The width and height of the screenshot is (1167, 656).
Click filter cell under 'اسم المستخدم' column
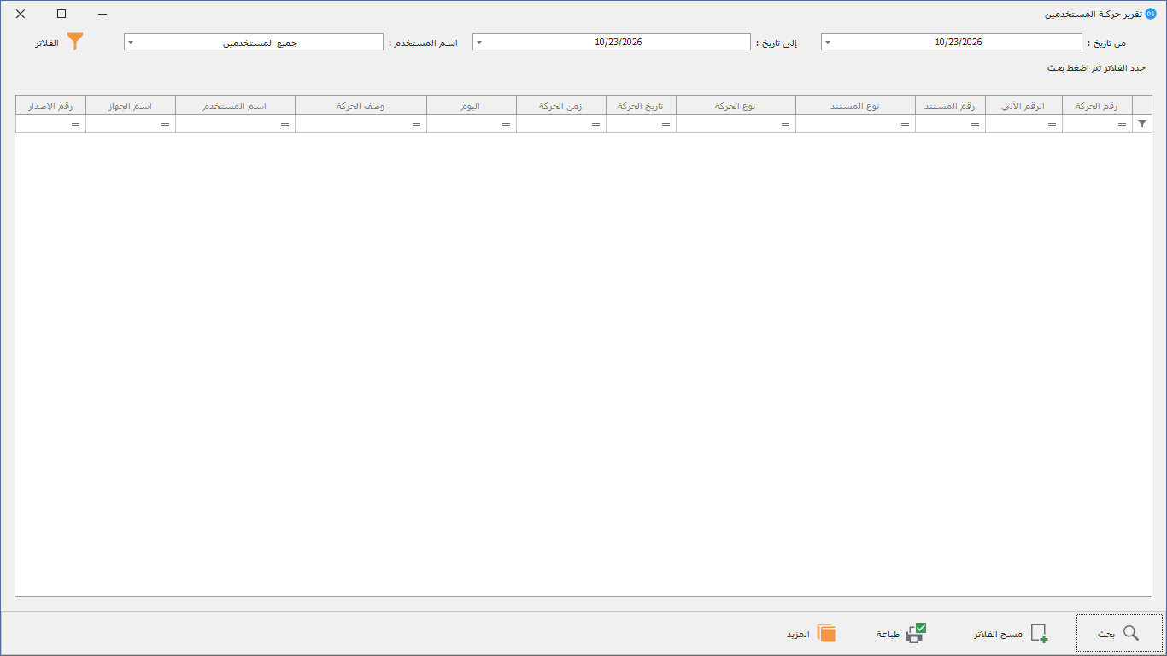coord(235,125)
